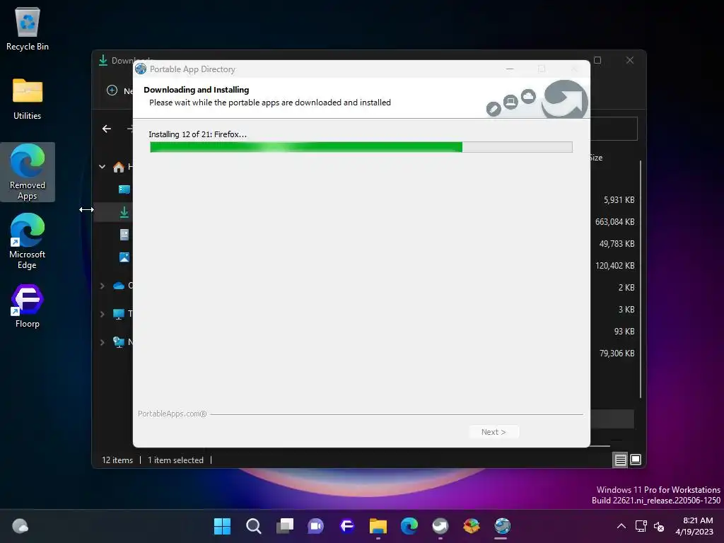724x543 pixels.
Task: Select Documents in Explorer navigation pane
Action: click(124, 235)
